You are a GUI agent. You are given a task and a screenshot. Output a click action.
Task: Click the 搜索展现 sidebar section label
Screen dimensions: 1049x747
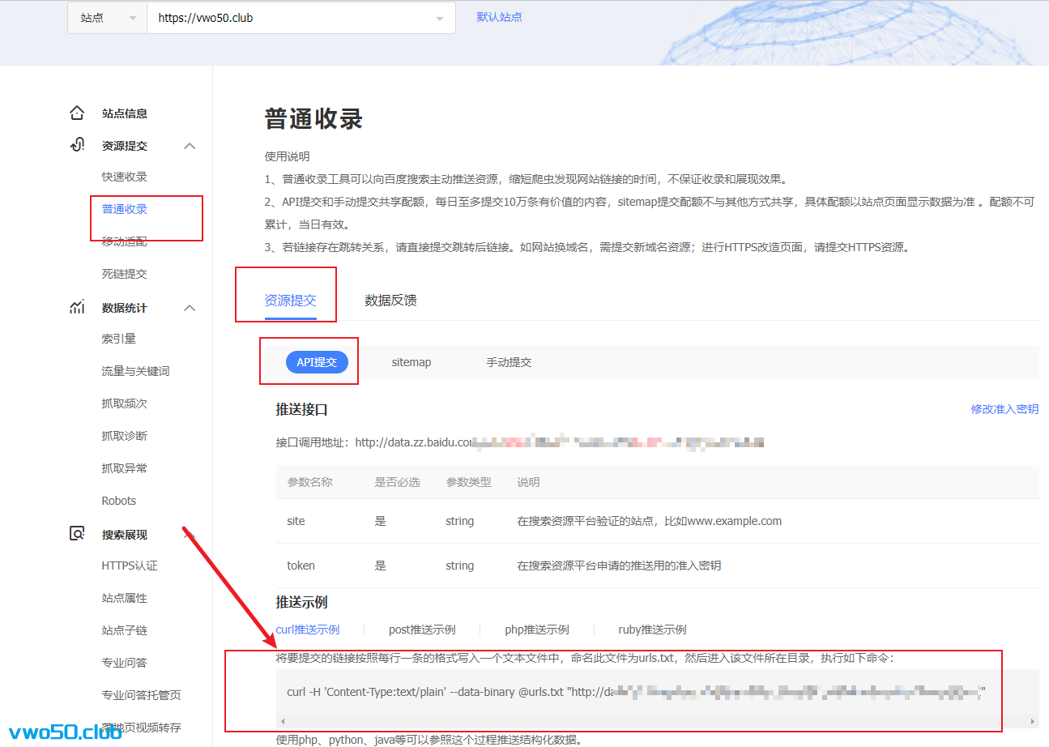click(x=125, y=535)
